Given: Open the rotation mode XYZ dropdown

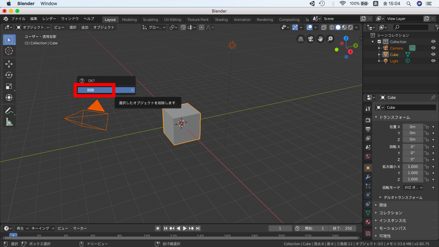Looking at the screenshot, I should (413, 188).
